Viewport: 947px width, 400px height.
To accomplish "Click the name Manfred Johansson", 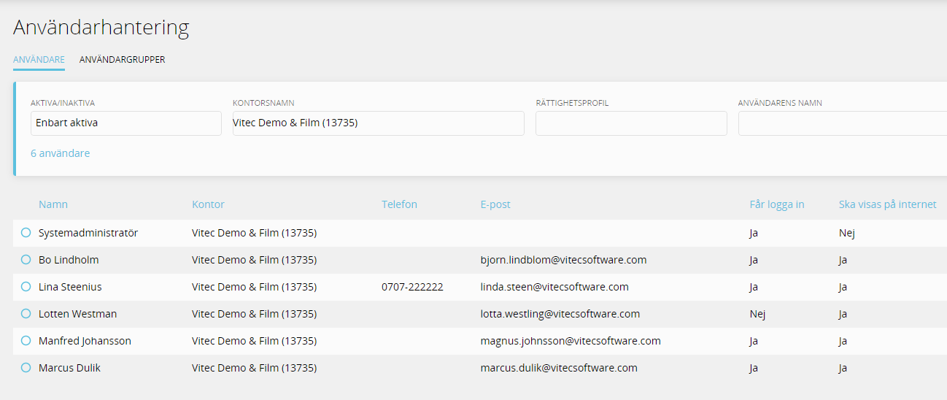I will pyautogui.click(x=85, y=341).
